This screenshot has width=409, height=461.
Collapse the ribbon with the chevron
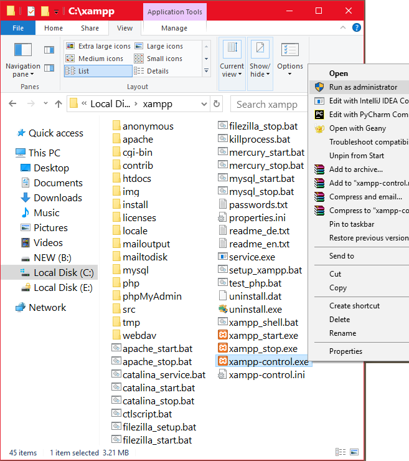pos(342,27)
